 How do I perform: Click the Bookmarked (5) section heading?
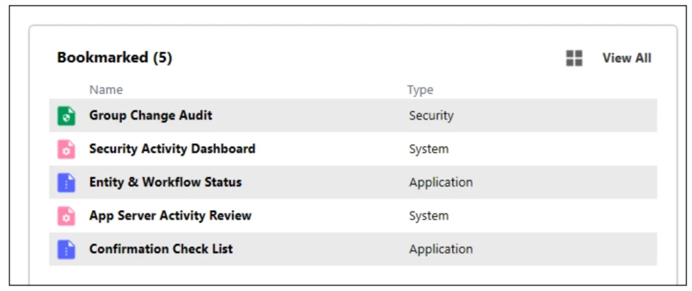(x=114, y=58)
